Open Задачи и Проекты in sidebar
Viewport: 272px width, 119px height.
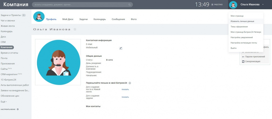point(11,15)
